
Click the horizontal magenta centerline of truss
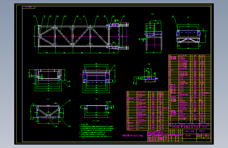click(x=82, y=36)
